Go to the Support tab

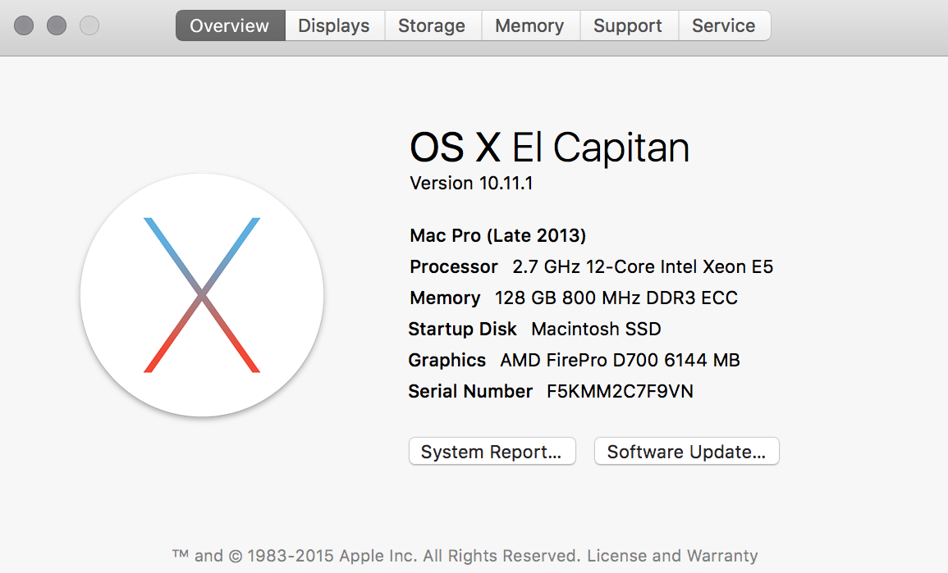pyautogui.click(x=628, y=25)
